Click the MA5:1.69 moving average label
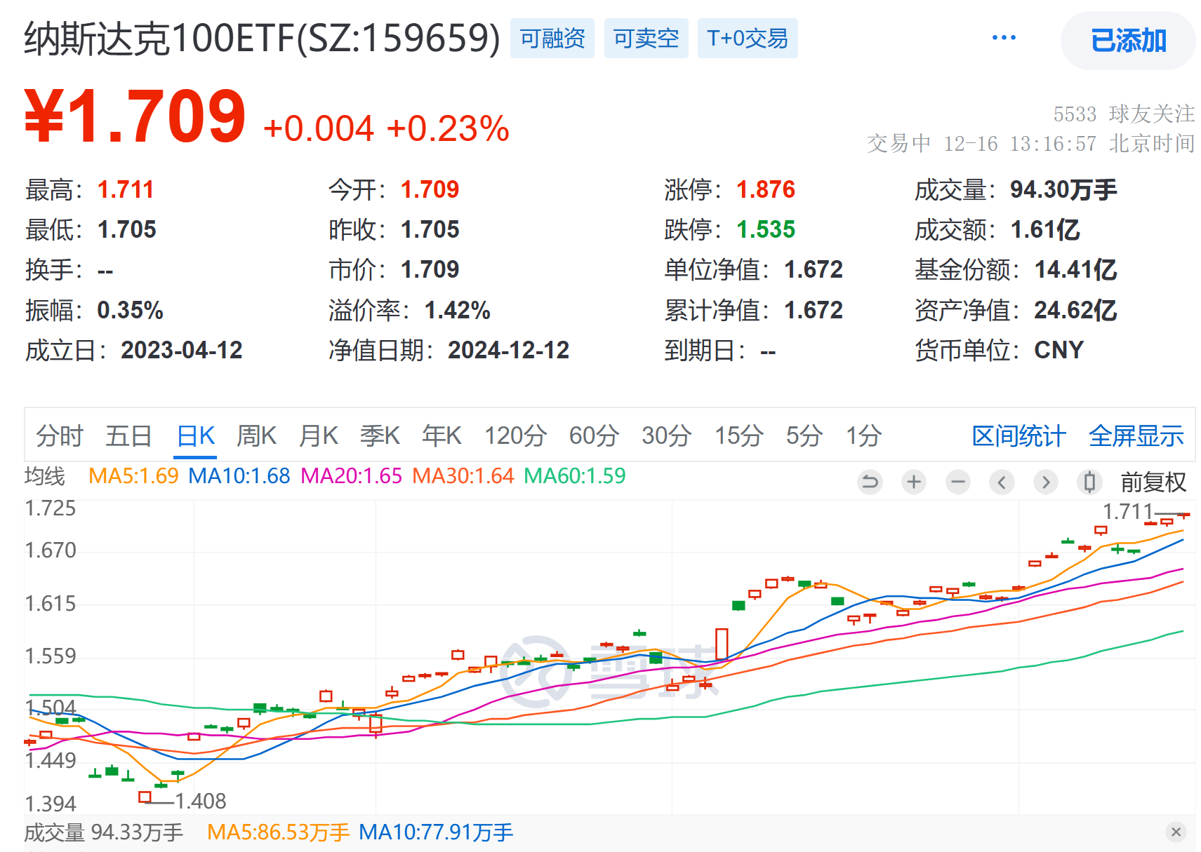 [133, 475]
